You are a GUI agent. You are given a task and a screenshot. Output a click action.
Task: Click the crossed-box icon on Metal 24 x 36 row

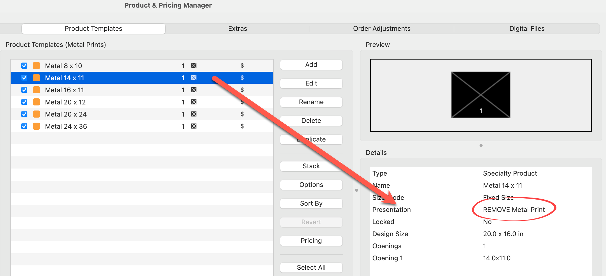coord(194,126)
